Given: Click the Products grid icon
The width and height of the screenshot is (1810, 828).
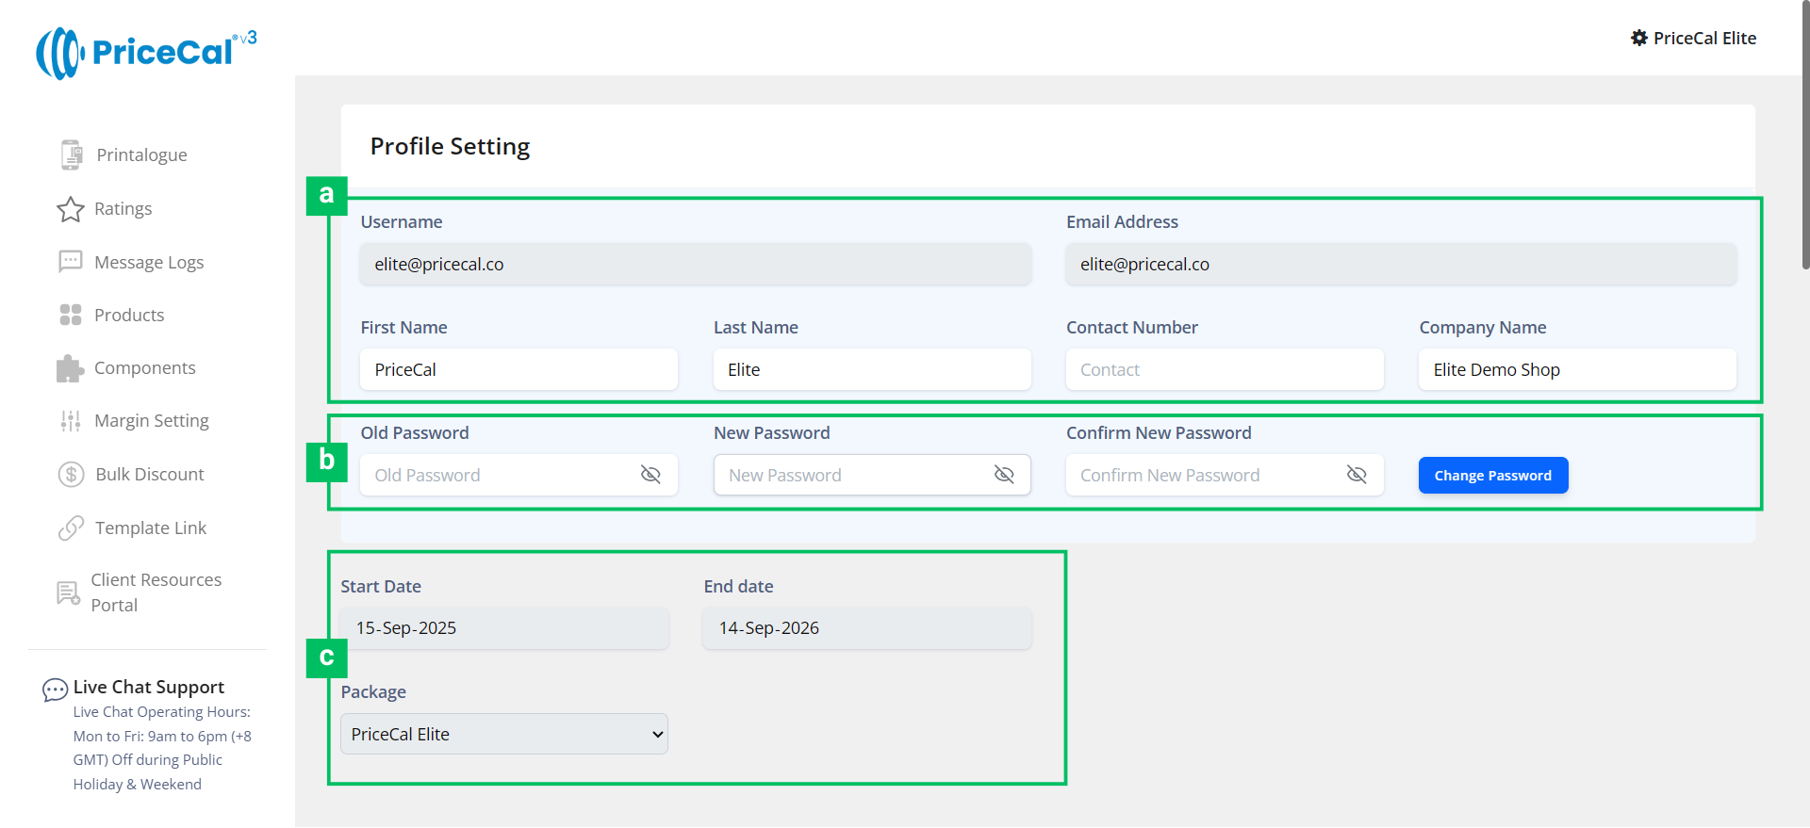Looking at the screenshot, I should [x=71, y=315].
